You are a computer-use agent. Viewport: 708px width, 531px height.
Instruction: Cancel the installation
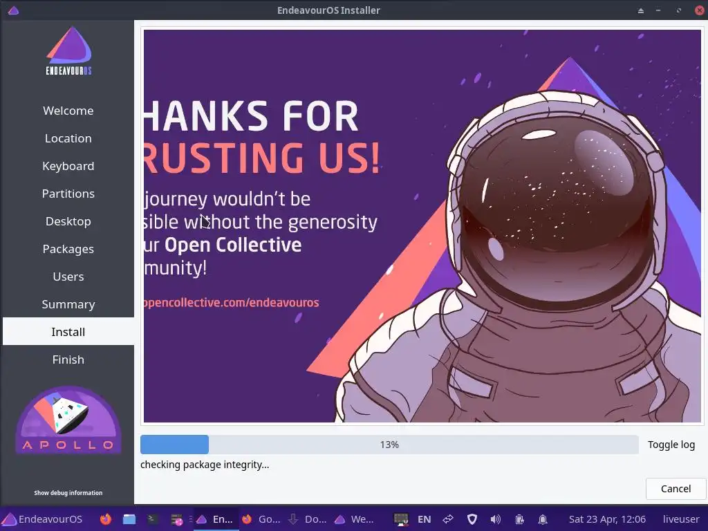click(676, 489)
